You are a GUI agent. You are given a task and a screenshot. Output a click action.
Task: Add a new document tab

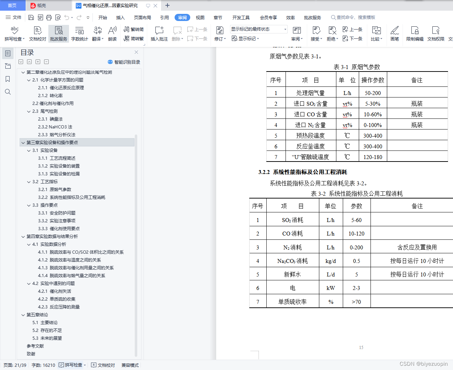click(167, 5)
